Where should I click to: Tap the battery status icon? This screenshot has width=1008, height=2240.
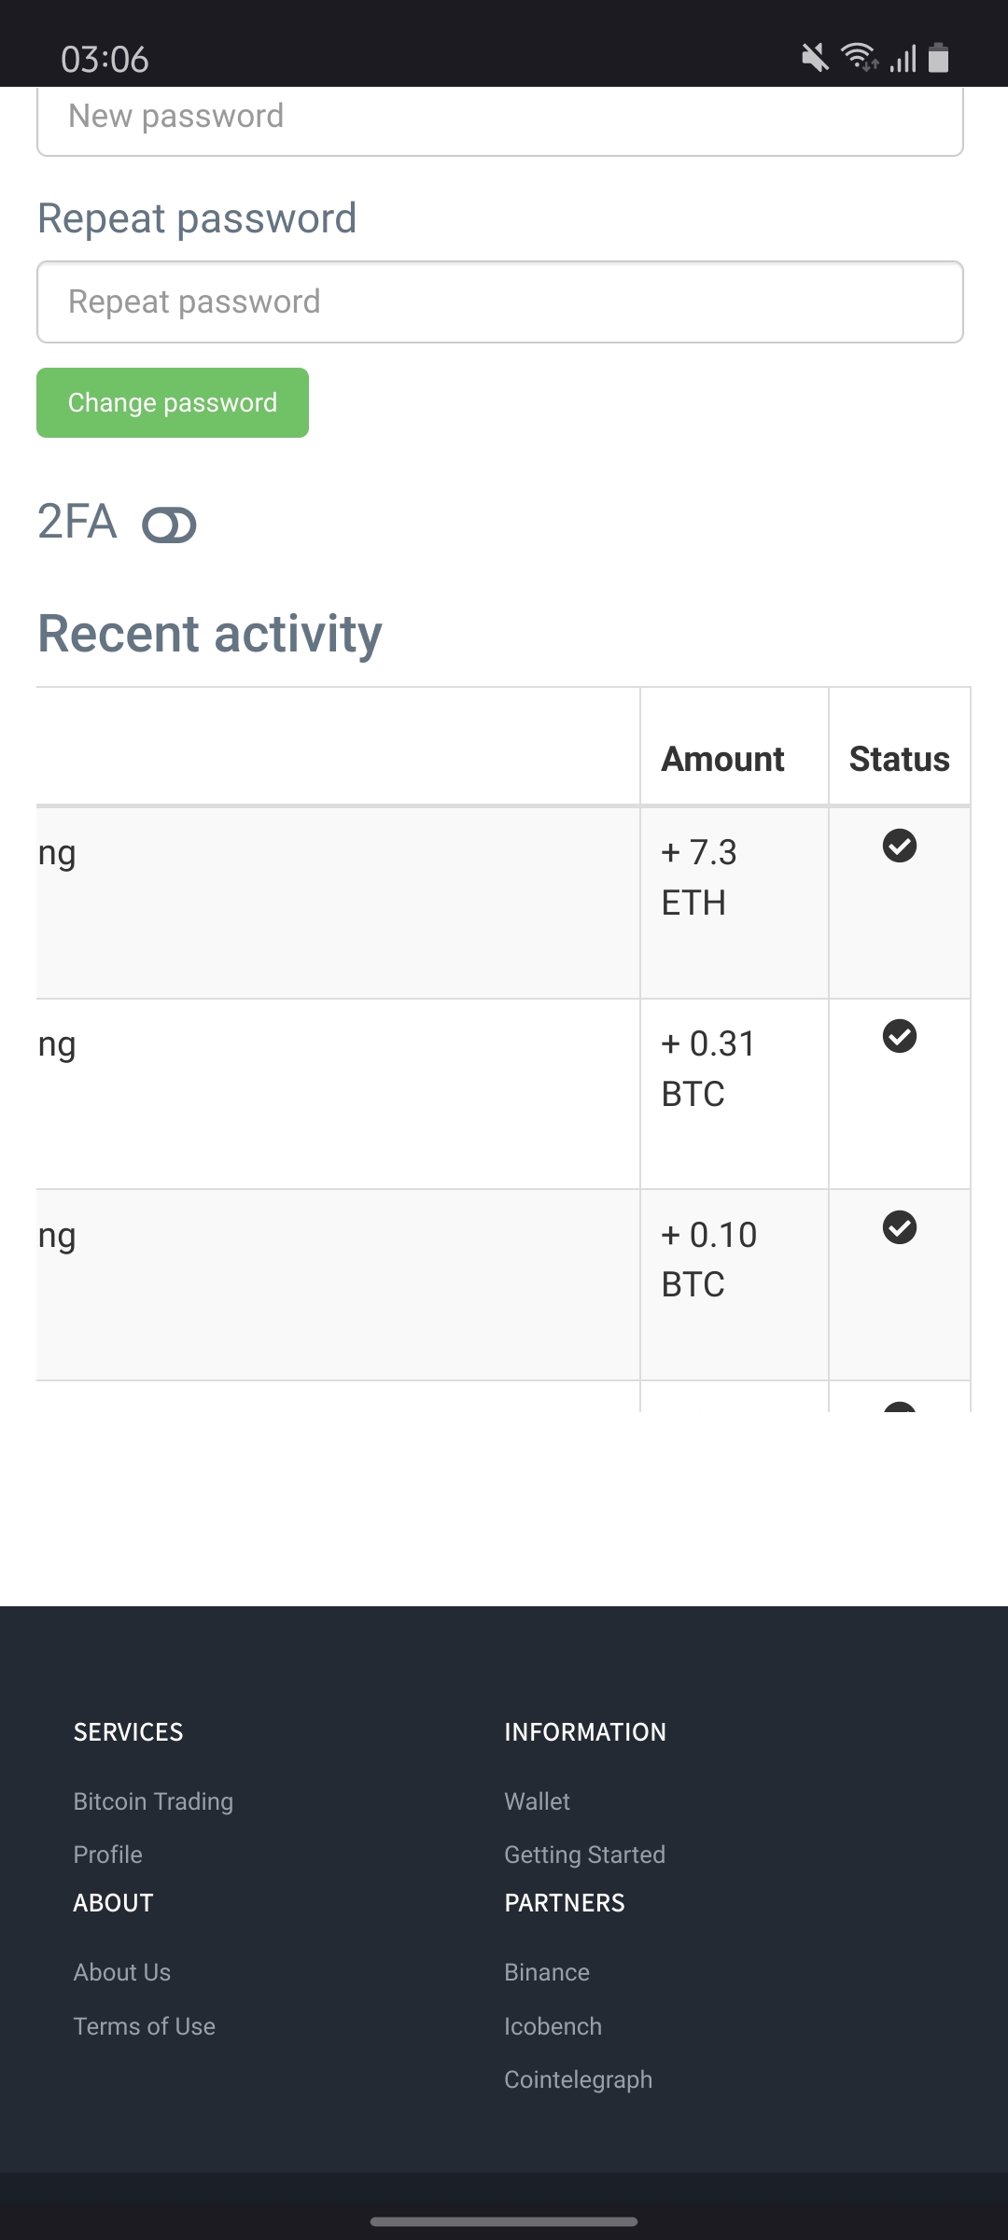939,59
